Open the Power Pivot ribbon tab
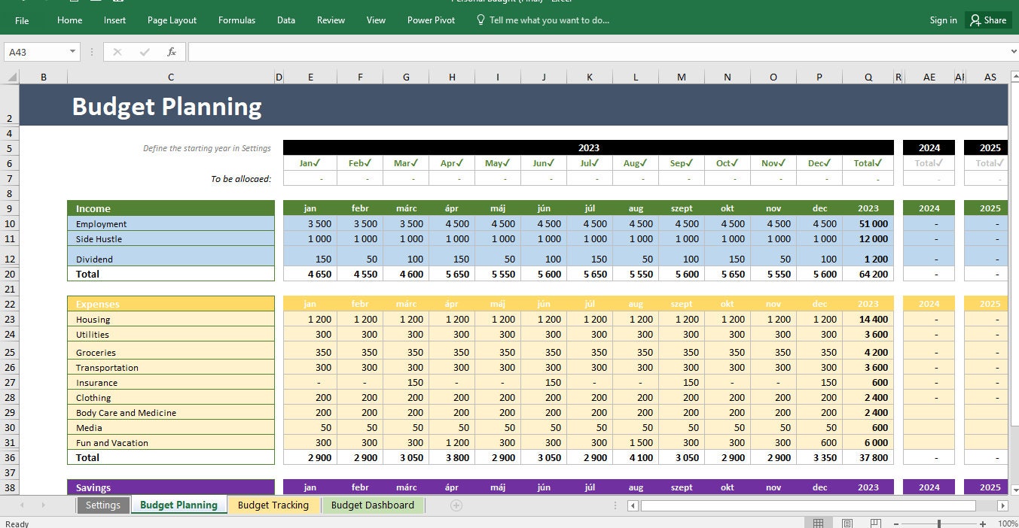The image size is (1019, 528). (x=430, y=20)
